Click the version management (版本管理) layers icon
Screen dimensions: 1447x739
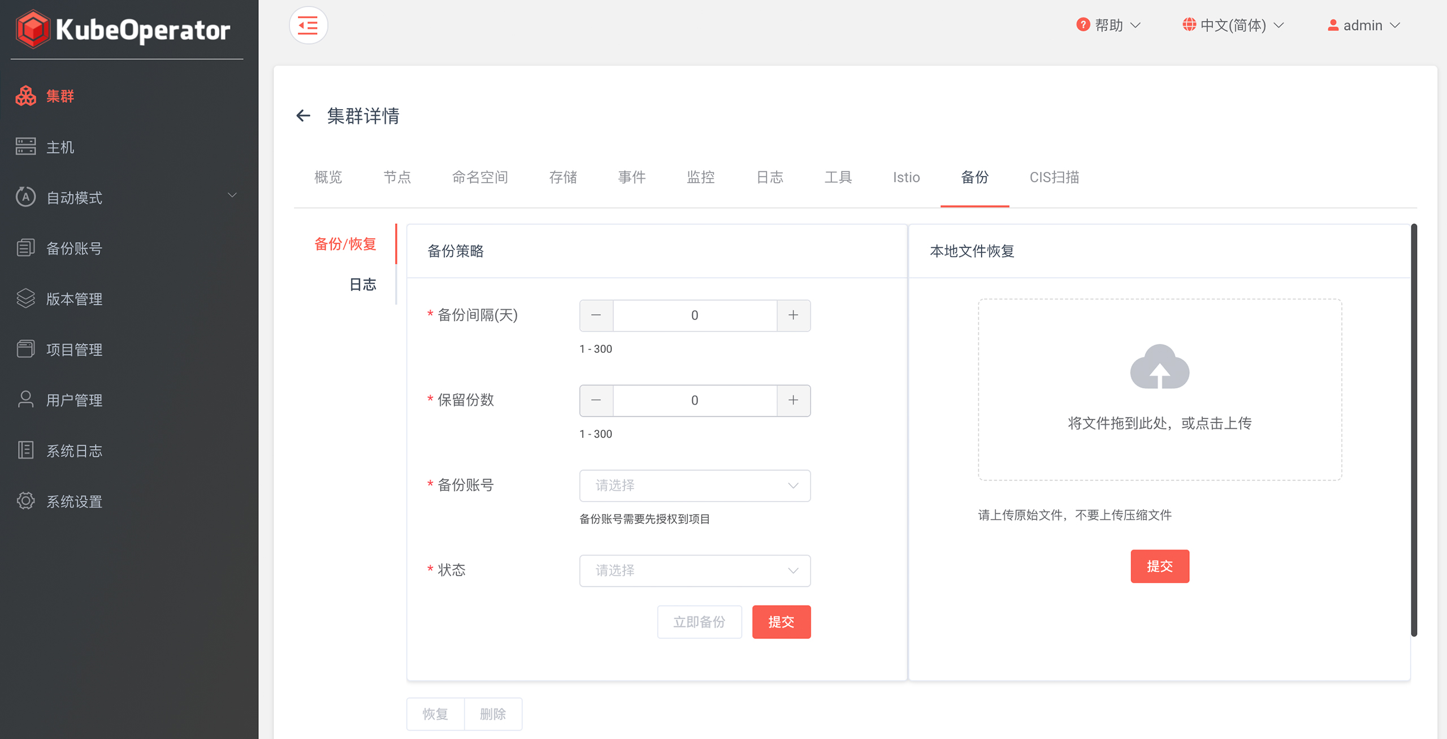coord(26,299)
